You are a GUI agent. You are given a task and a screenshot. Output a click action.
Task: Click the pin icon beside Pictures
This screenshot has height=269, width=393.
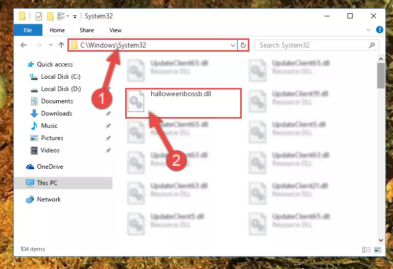108,138
